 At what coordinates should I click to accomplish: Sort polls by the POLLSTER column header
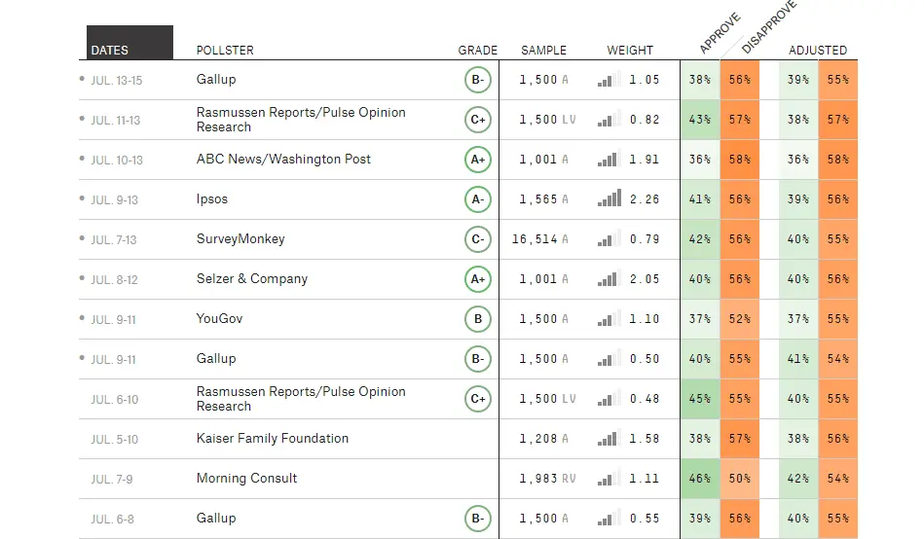coord(225,51)
